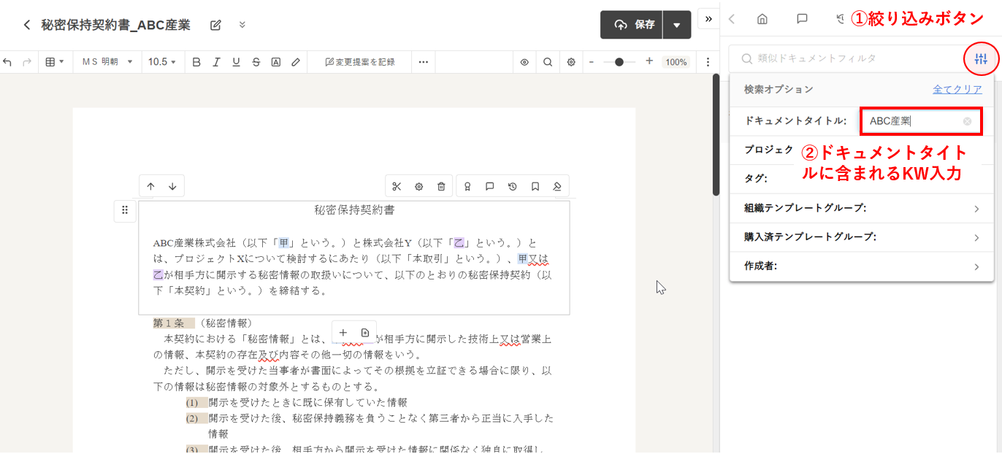Click the scissors icon above the clause block
1002x454 pixels.
pos(397,187)
